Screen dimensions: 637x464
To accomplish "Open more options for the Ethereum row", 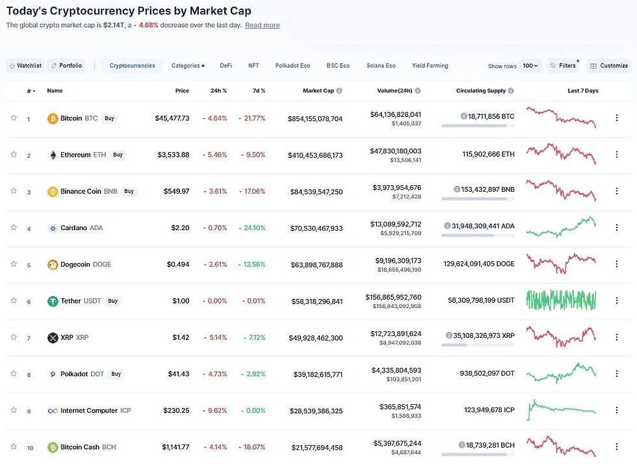I will (x=617, y=155).
